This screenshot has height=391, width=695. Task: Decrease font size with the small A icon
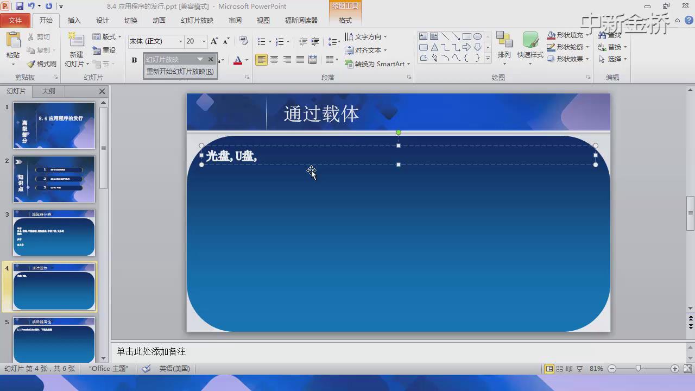pyautogui.click(x=226, y=41)
